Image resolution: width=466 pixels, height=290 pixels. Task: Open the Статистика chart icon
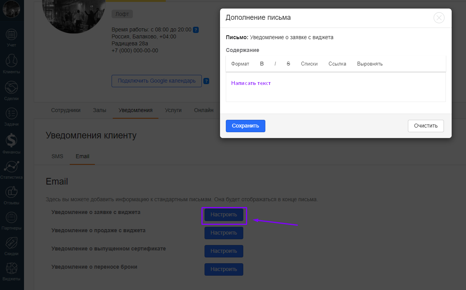[12, 166]
